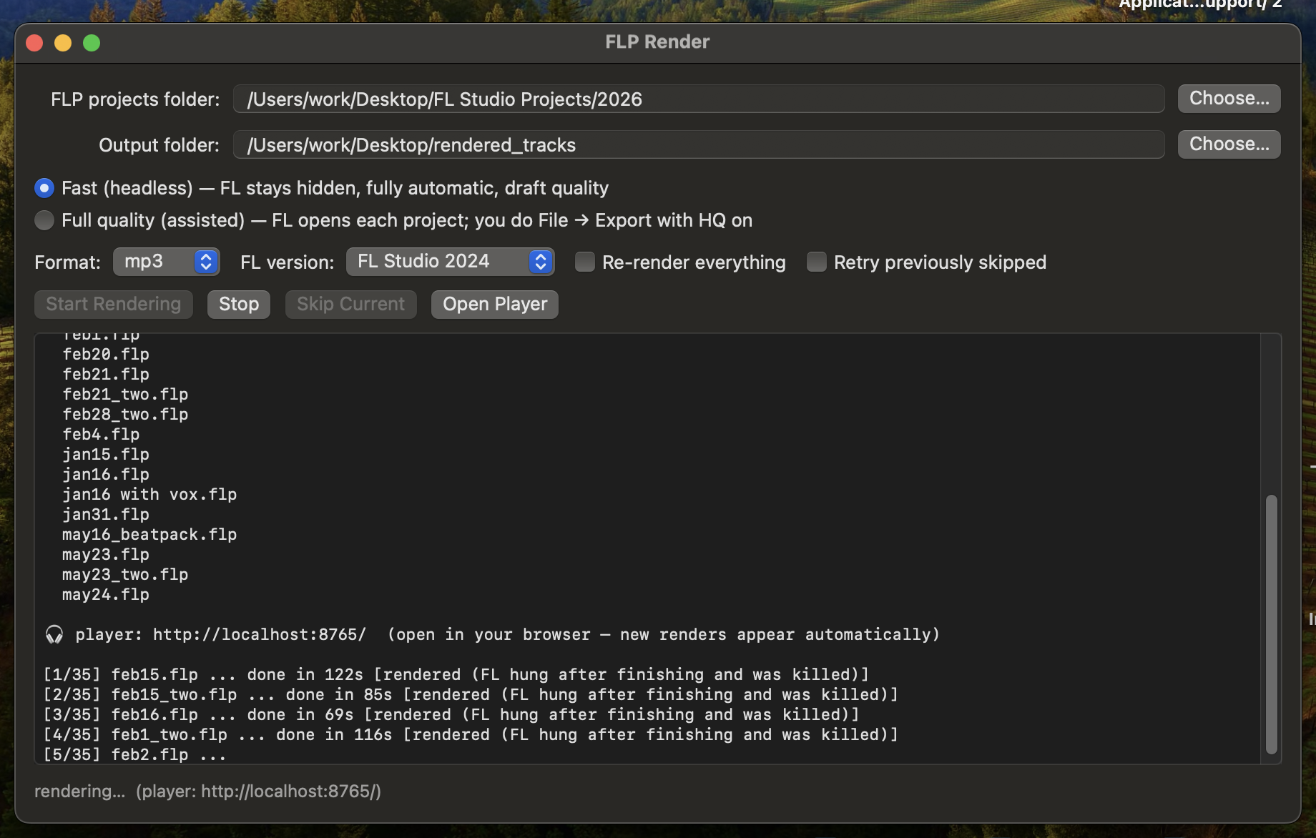Click the jan15.flp log entry
Viewport: 1316px width, 838px height.
pos(106,454)
